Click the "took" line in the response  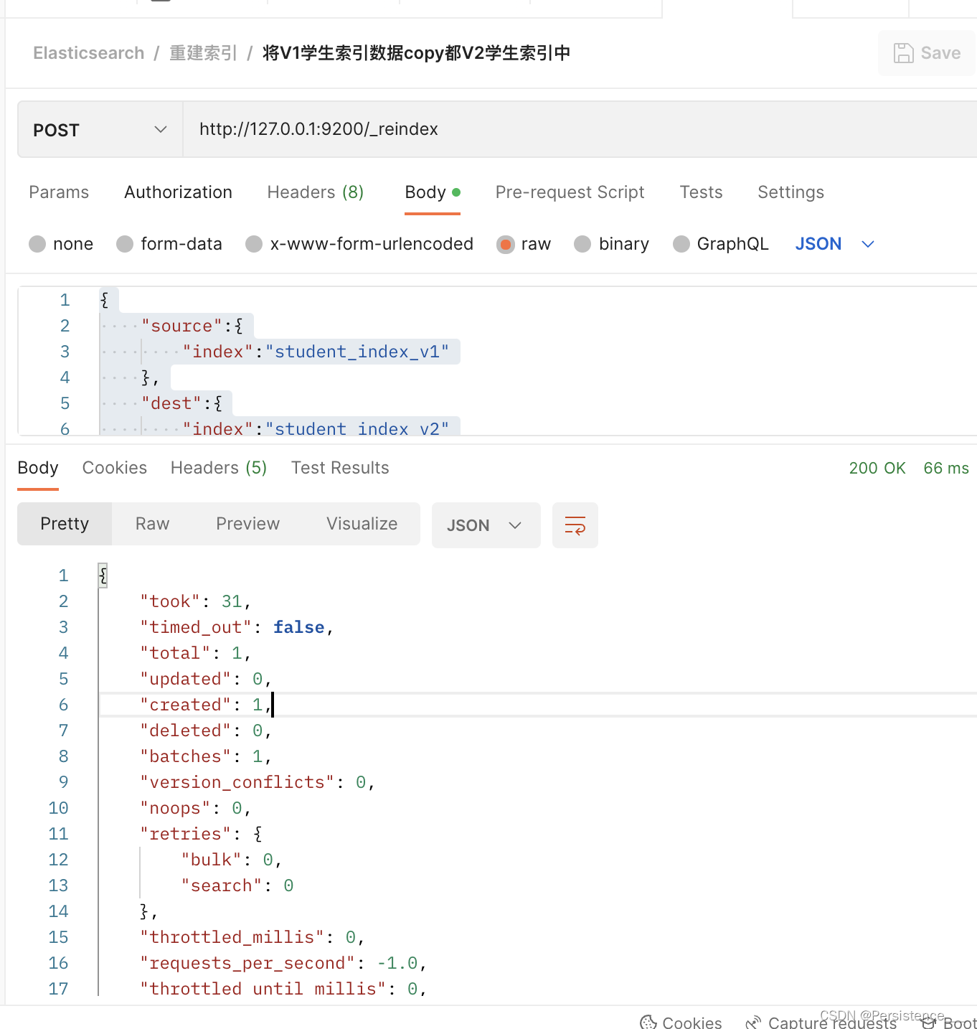click(195, 601)
